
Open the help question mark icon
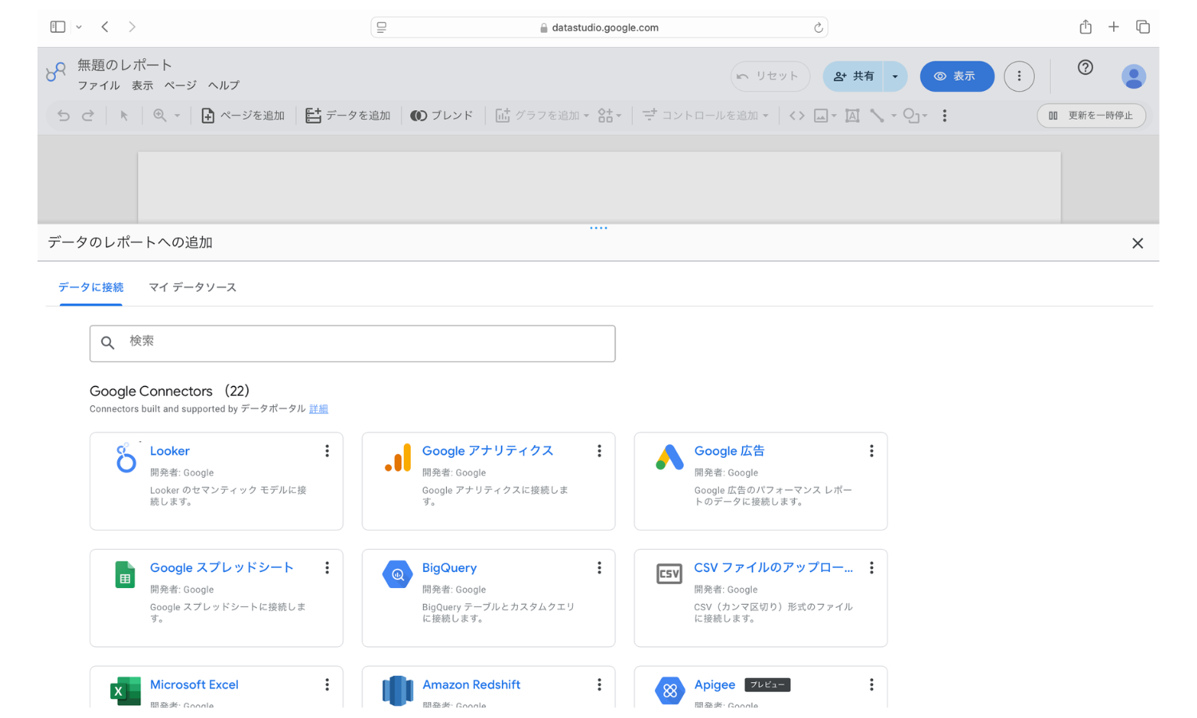pos(1085,68)
